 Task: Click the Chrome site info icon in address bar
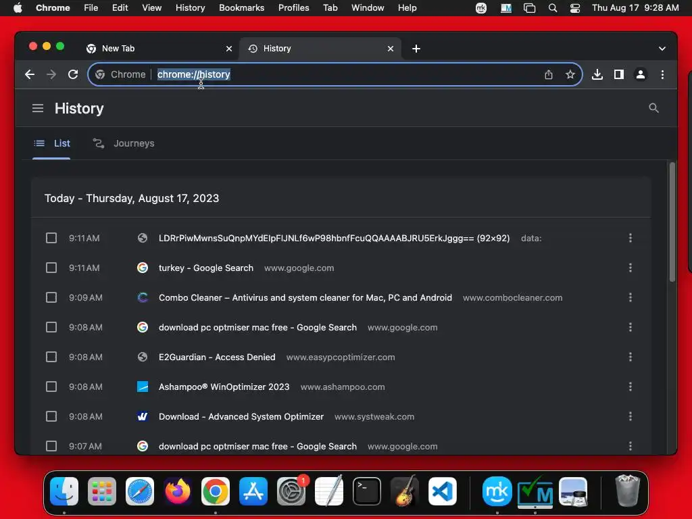coord(100,74)
